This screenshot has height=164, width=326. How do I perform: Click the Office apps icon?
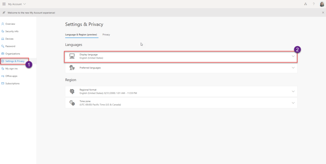tap(3, 76)
